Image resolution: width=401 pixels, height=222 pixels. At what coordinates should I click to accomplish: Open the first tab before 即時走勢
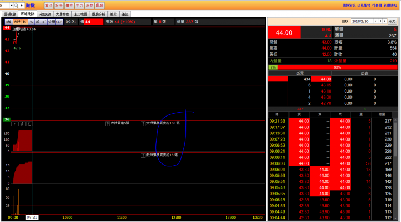coord(10,14)
